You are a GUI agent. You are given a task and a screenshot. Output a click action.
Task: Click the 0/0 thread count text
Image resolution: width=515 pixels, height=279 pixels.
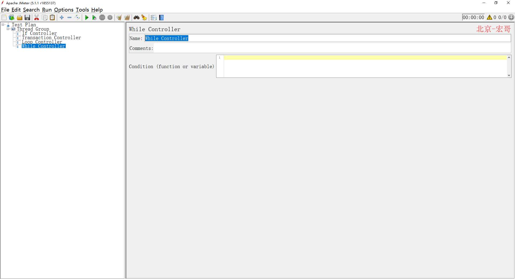pos(502,17)
